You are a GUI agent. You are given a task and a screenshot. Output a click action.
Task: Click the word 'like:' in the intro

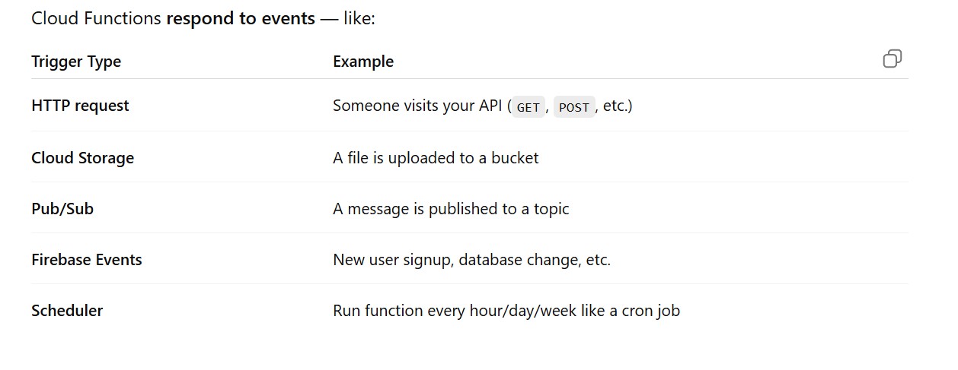359,18
